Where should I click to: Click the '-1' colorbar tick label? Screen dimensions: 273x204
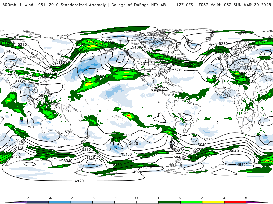[114, 198]
